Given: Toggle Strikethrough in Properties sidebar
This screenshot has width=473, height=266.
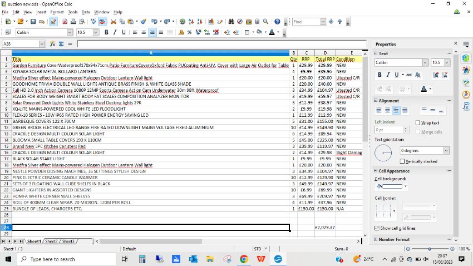Looking at the screenshot, I should [409, 75].
